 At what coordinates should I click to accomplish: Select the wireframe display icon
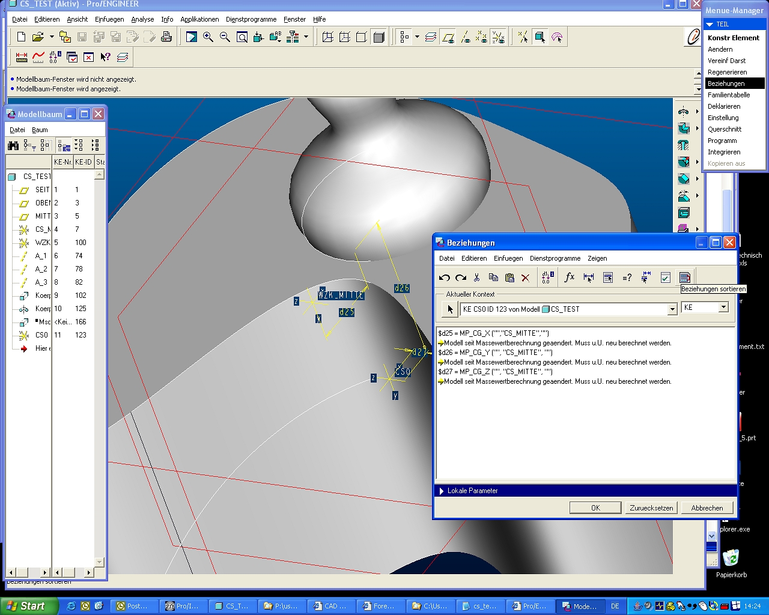tap(328, 37)
